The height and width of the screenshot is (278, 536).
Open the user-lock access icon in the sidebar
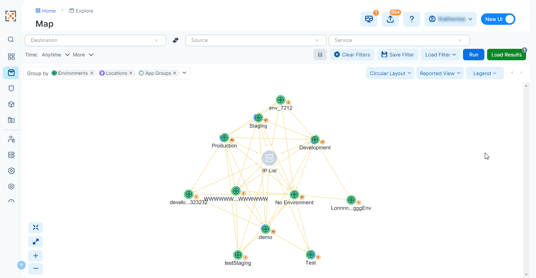tap(11, 139)
